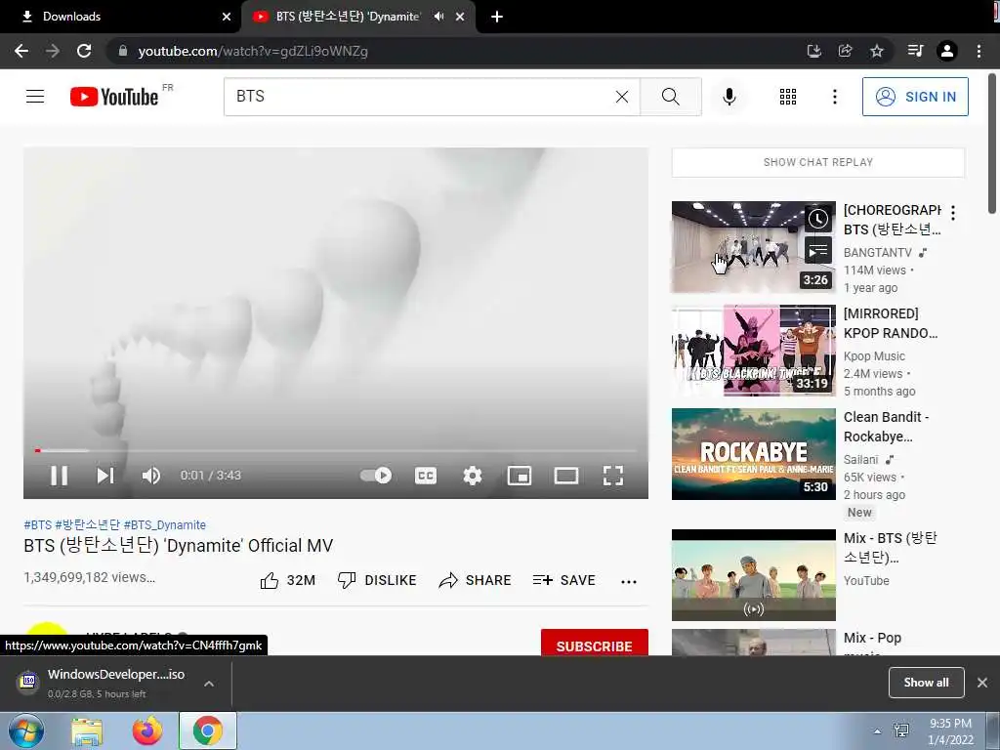Show hidden system tray icons

click(878, 731)
